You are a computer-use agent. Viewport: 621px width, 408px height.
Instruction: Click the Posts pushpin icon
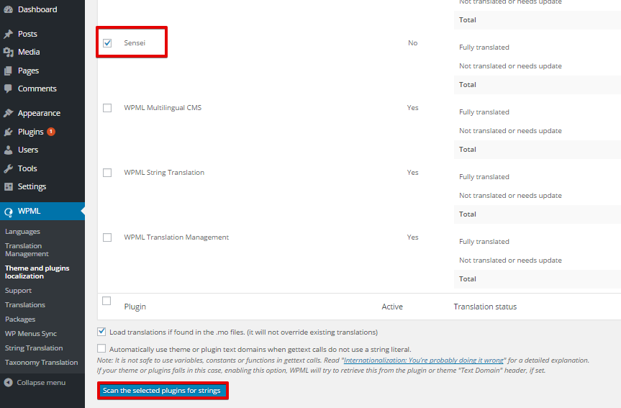(9, 34)
